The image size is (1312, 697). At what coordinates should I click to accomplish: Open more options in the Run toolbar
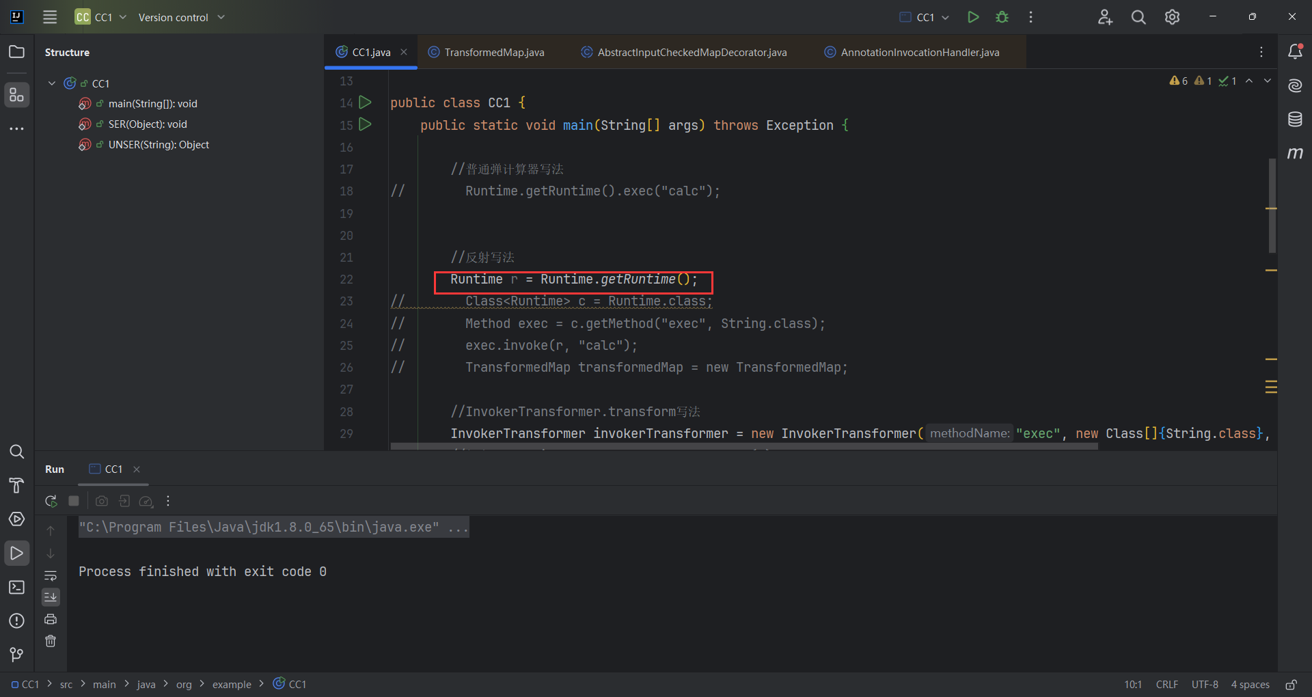[168, 501]
